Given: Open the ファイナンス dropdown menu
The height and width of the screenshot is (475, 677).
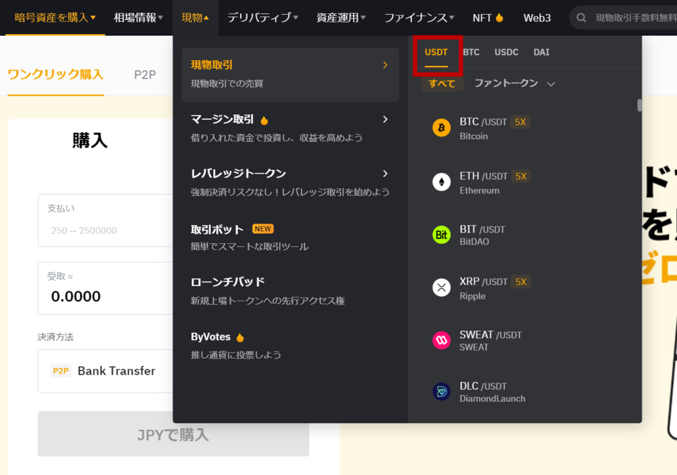Looking at the screenshot, I should [419, 18].
